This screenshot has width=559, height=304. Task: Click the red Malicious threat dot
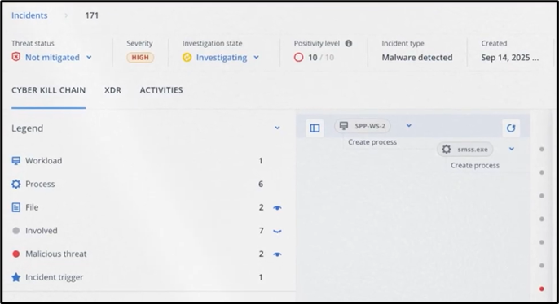click(x=16, y=254)
